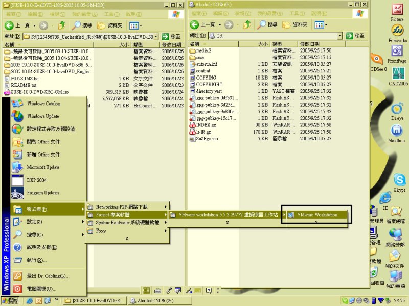Click the Back button in Alcohol-120% window
This screenshot has height=306, width=409.
[x=202, y=24]
